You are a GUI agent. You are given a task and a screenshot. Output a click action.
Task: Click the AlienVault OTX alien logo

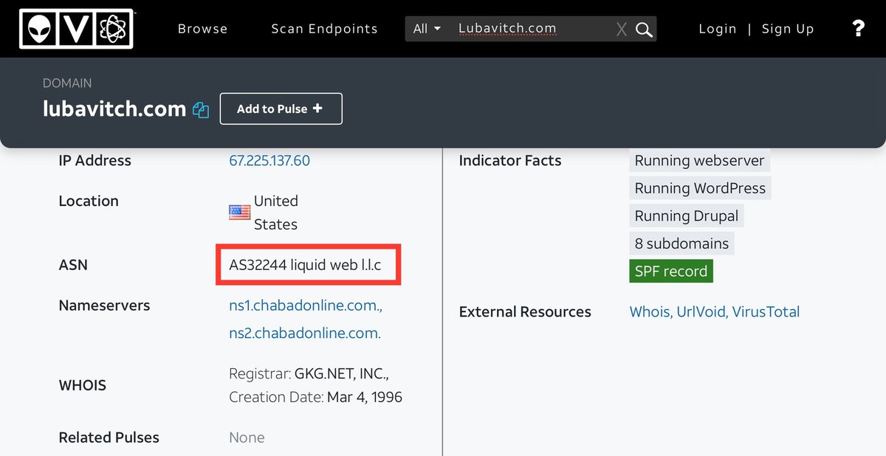[x=41, y=29]
